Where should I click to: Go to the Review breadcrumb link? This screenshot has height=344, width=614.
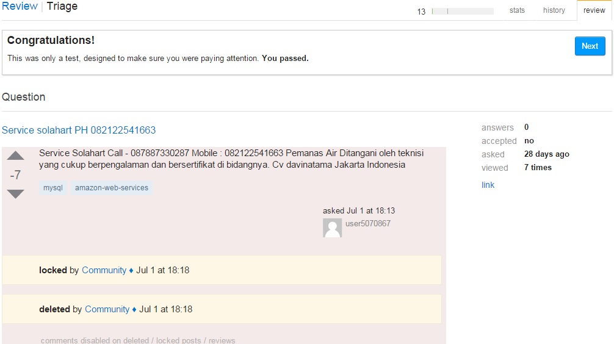20,7
